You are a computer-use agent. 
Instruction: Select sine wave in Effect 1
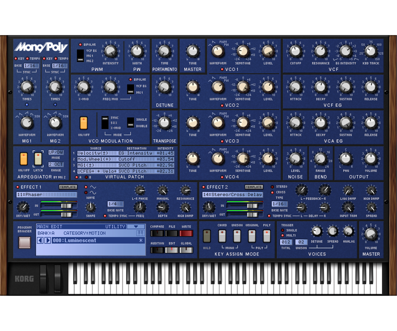pos(86,193)
